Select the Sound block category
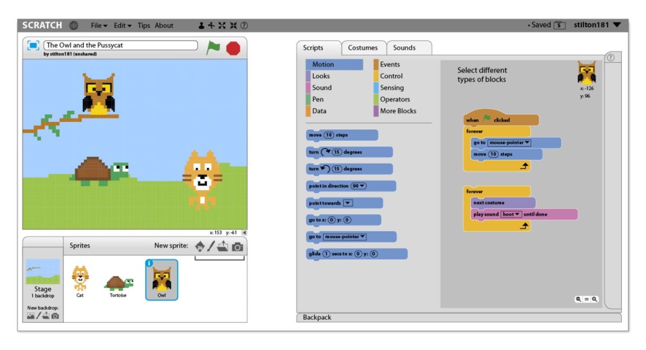The image size is (646, 350). click(x=322, y=87)
